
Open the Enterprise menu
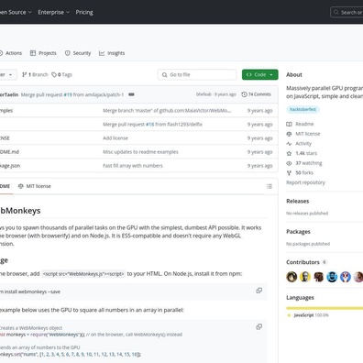(x=54, y=12)
